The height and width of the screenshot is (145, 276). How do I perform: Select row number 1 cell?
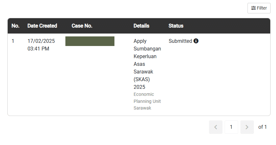(x=13, y=41)
